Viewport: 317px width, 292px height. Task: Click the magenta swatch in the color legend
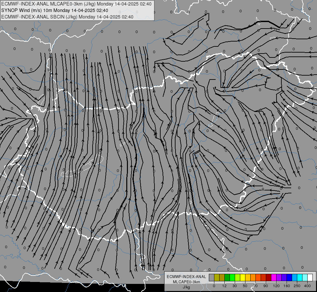coord(274,277)
